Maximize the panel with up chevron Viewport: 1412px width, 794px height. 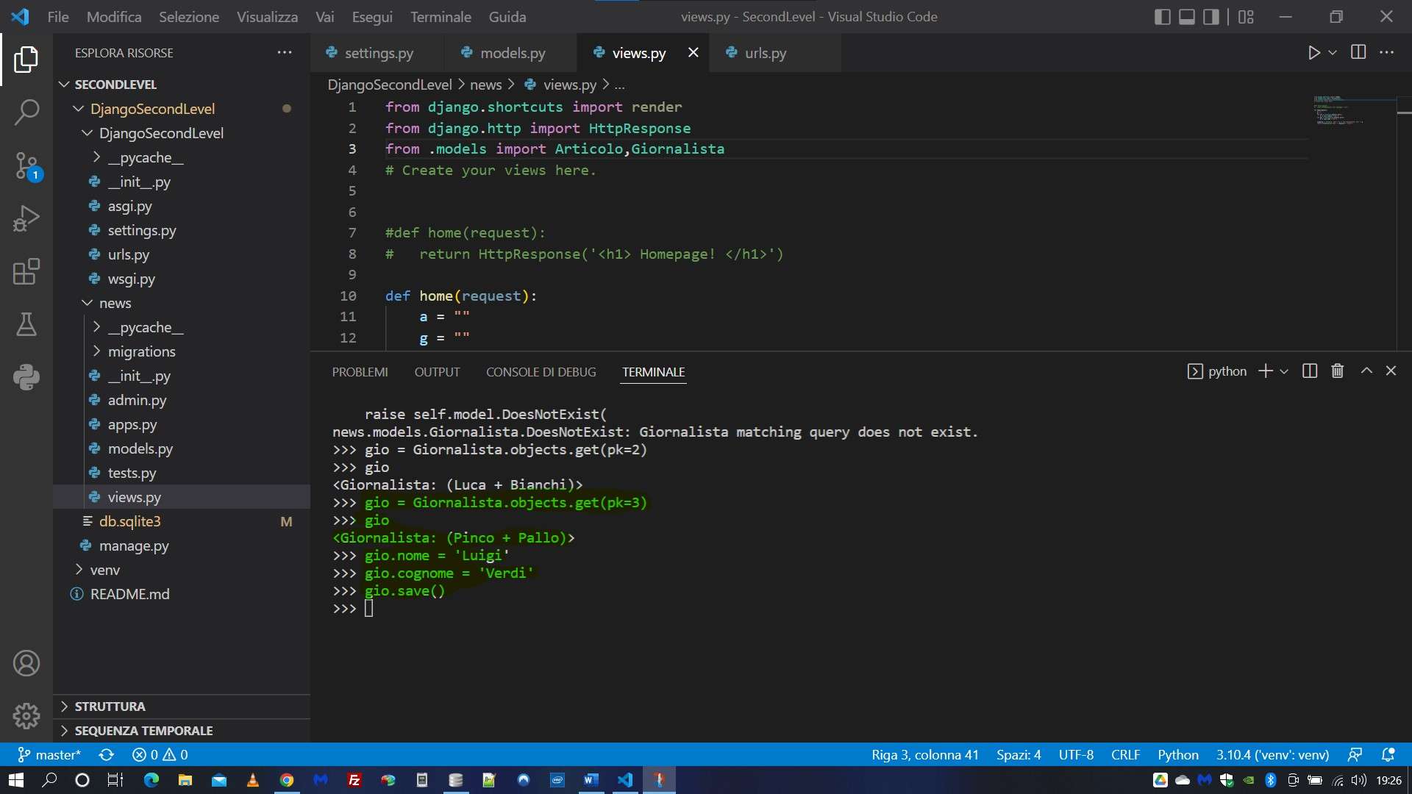click(x=1366, y=371)
